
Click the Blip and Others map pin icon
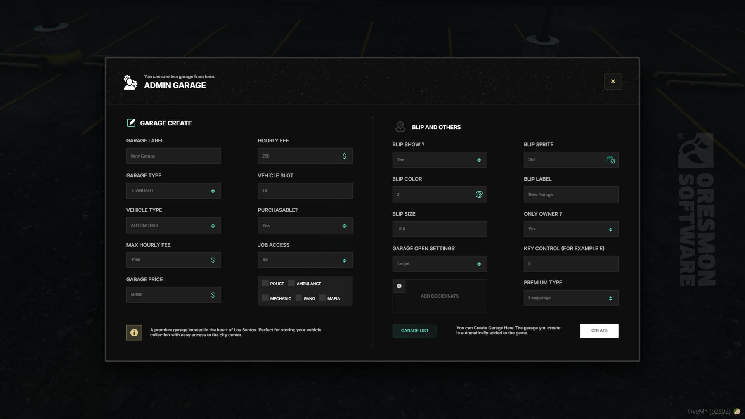click(x=400, y=127)
